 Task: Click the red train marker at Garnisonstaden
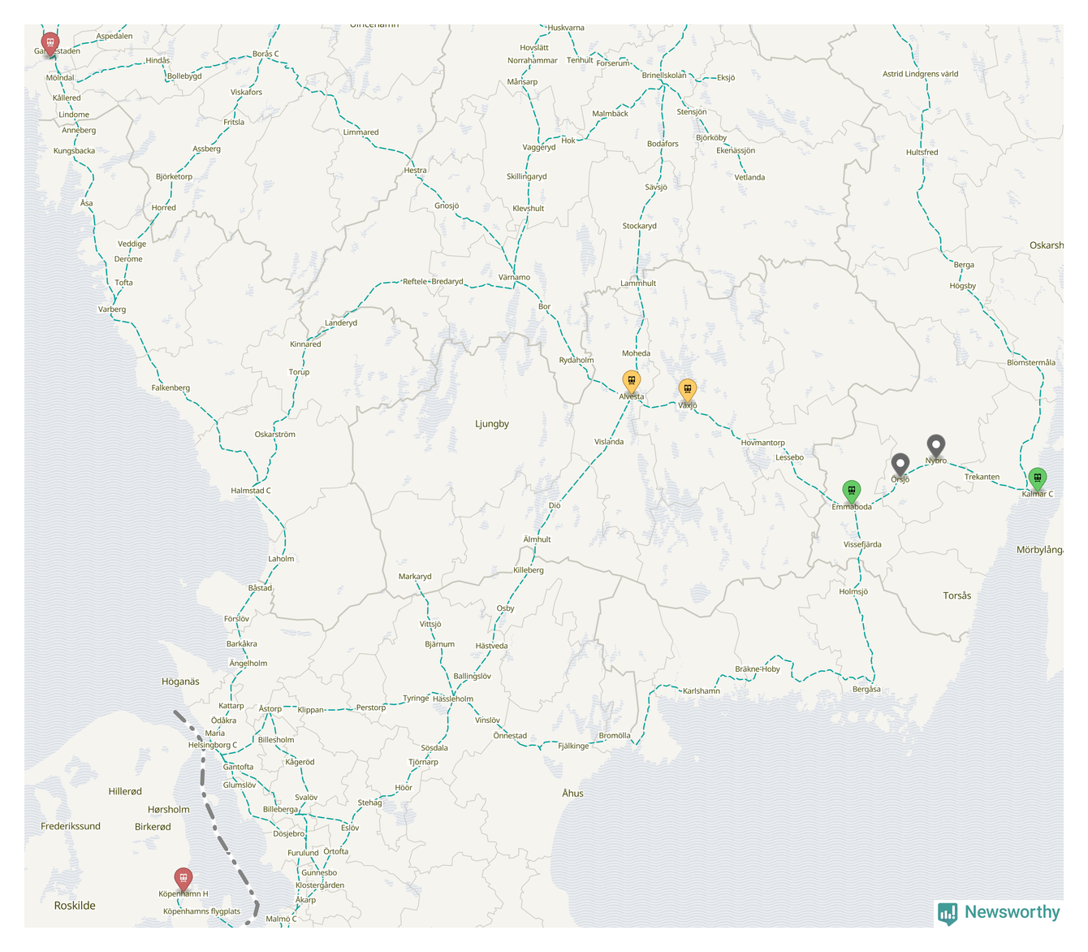[50, 43]
